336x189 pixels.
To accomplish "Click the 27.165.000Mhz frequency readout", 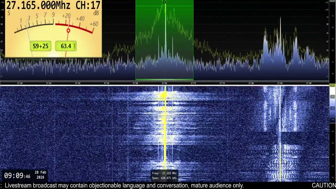I will [39, 5].
